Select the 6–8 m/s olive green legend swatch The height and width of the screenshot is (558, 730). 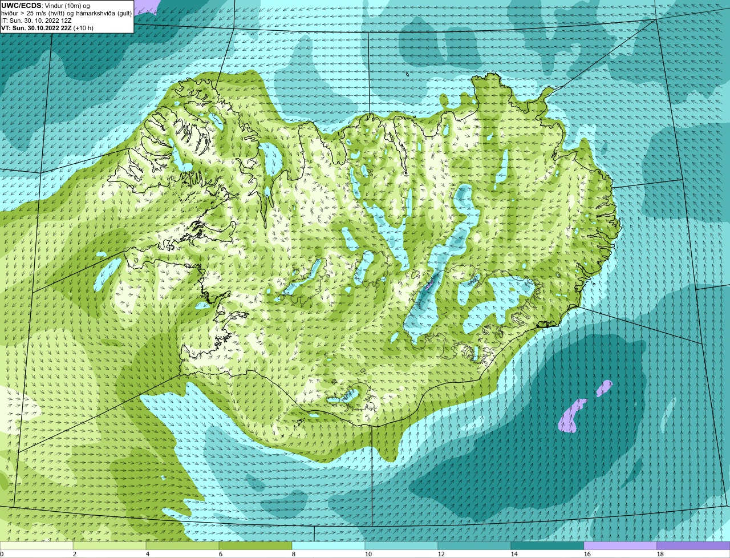[x=255, y=545]
